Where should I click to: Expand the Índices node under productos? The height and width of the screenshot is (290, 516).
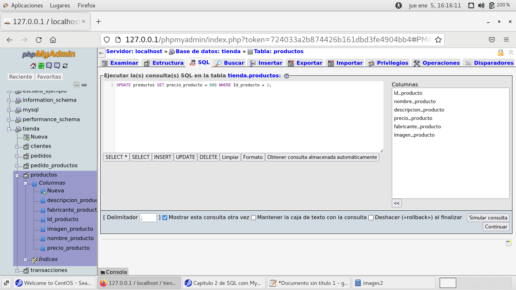(25, 260)
